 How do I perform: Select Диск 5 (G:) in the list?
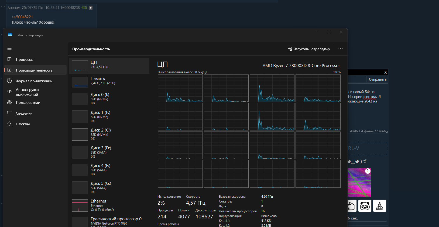click(x=109, y=188)
